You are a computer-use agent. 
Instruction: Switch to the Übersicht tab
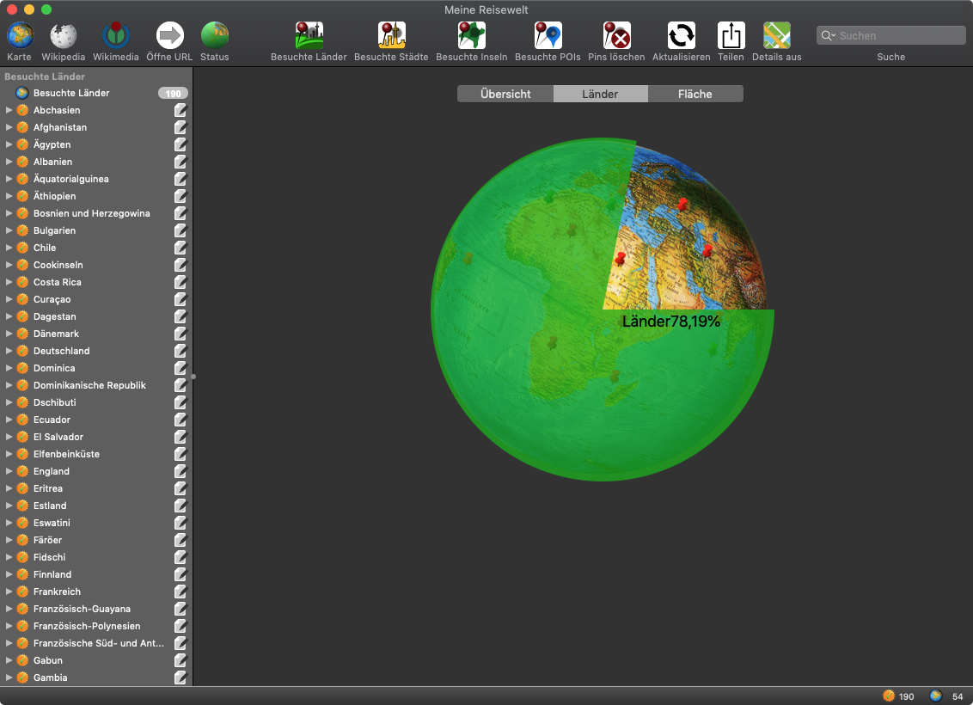505,94
